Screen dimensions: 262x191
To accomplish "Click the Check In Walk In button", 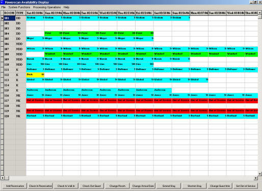I will [x=66, y=186].
